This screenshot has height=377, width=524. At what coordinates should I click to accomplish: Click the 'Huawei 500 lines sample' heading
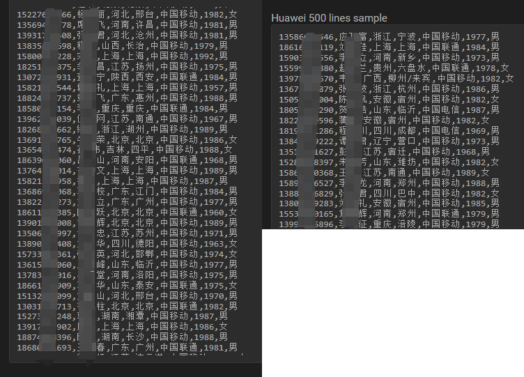click(x=329, y=18)
